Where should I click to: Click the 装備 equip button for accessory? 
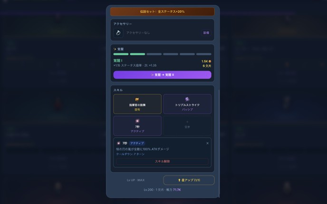click(x=206, y=33)
